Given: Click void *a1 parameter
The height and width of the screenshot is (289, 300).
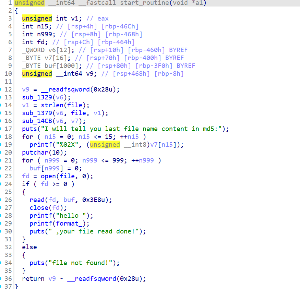Looking at the screenshot, I should click(x=188, y=3).
